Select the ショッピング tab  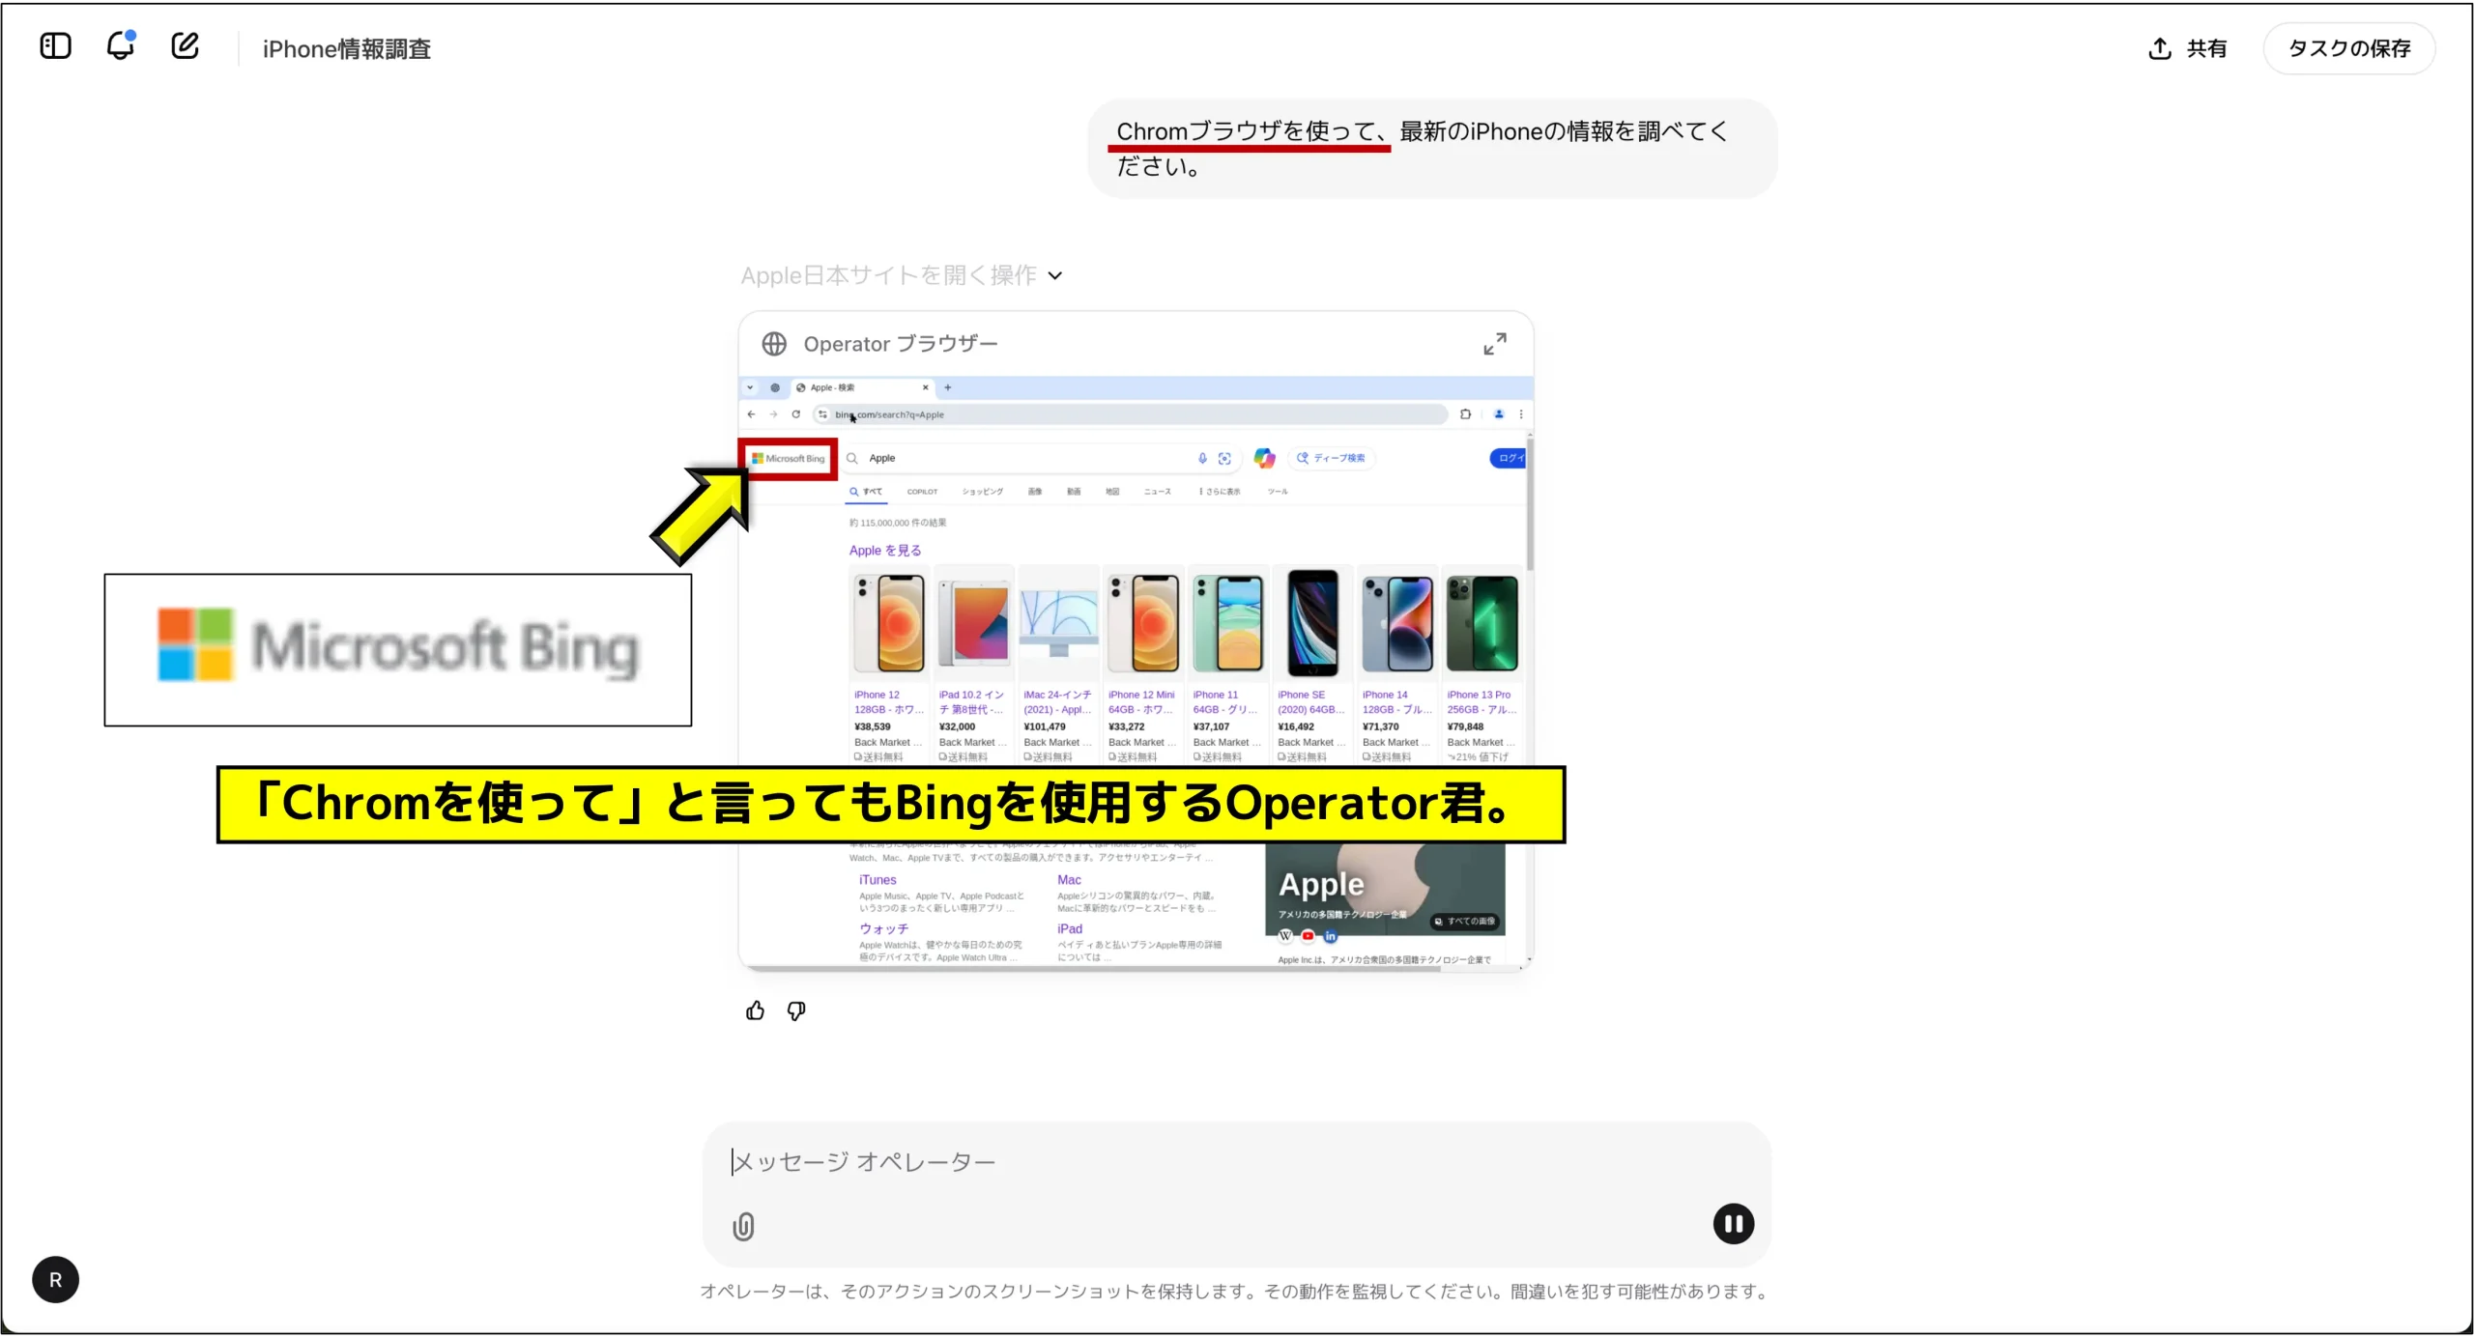(x=983, y=492)
